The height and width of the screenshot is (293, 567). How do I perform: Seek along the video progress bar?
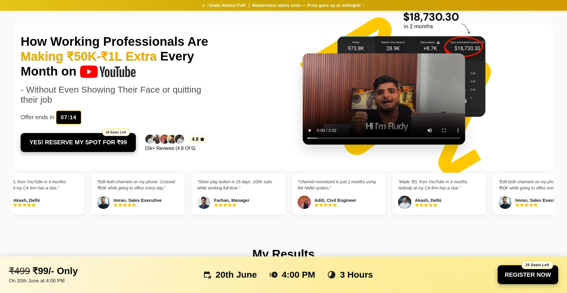384,138
